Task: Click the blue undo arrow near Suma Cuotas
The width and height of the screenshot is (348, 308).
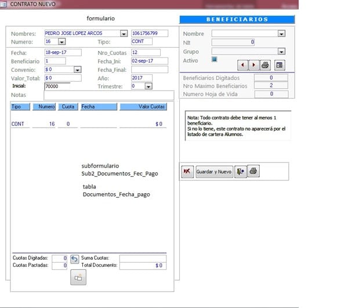Action: (x=74, y=259)
